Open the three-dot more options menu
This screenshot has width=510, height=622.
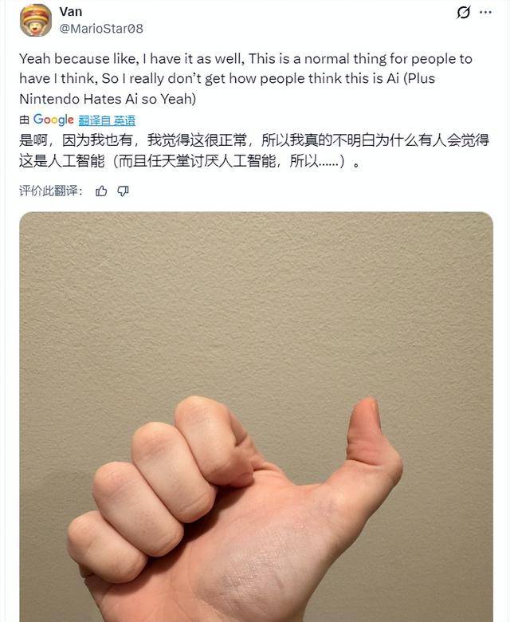[x=485, y=12]
